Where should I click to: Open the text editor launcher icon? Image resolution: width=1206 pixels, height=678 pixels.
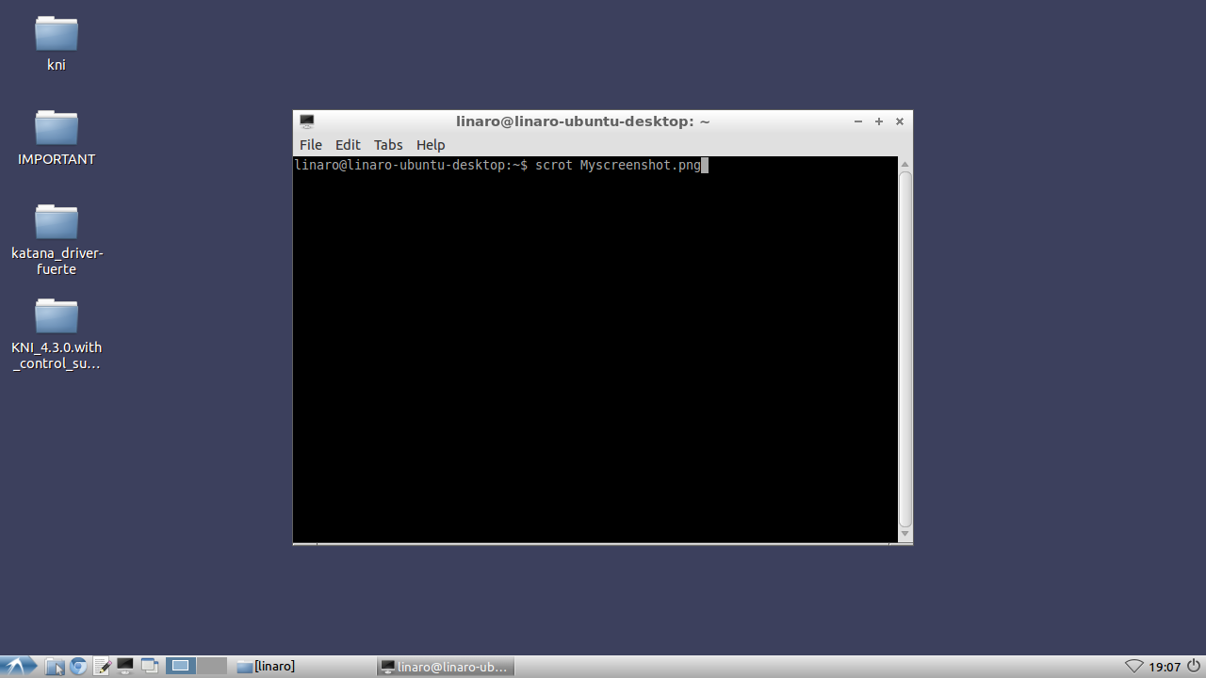coord(102,667)
